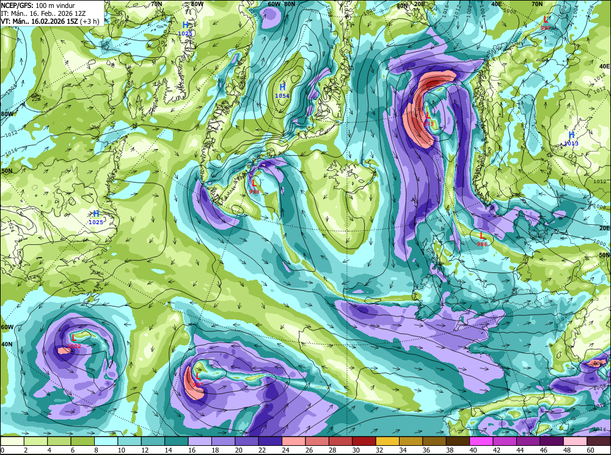This screenshot has width=611, height=455.
Task: Click the "IT: Mán.. 16. Feb.. 2026 12Z" line
Action: [43, 13]
